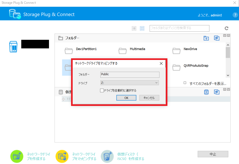This screenshot has width=239, height=164.
Task: Click the folder name field showing Public
Action: point(130,75)
